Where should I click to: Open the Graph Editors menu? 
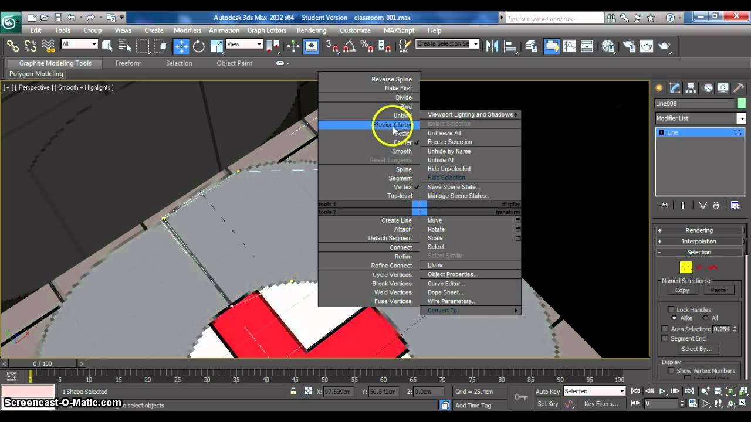click(267, 30)
